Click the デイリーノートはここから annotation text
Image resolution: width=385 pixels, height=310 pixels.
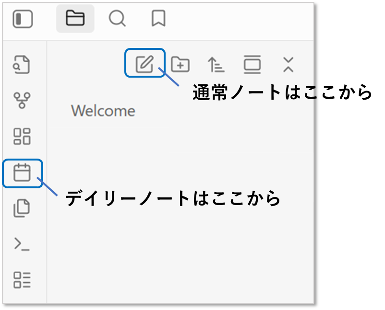pyautogui.click(x=173, y=198)
